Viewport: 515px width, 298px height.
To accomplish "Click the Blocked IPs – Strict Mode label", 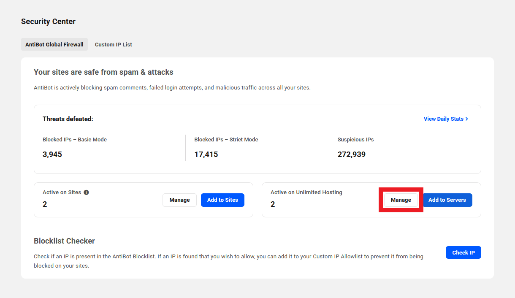I will (x=226, y=140).
